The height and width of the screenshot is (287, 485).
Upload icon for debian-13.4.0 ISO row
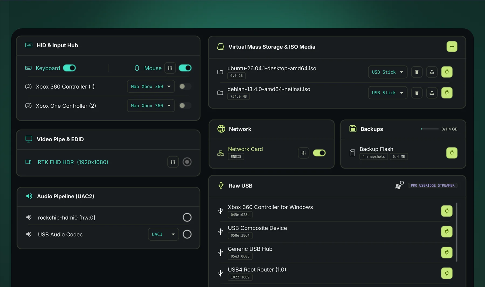tap(432, 93)
